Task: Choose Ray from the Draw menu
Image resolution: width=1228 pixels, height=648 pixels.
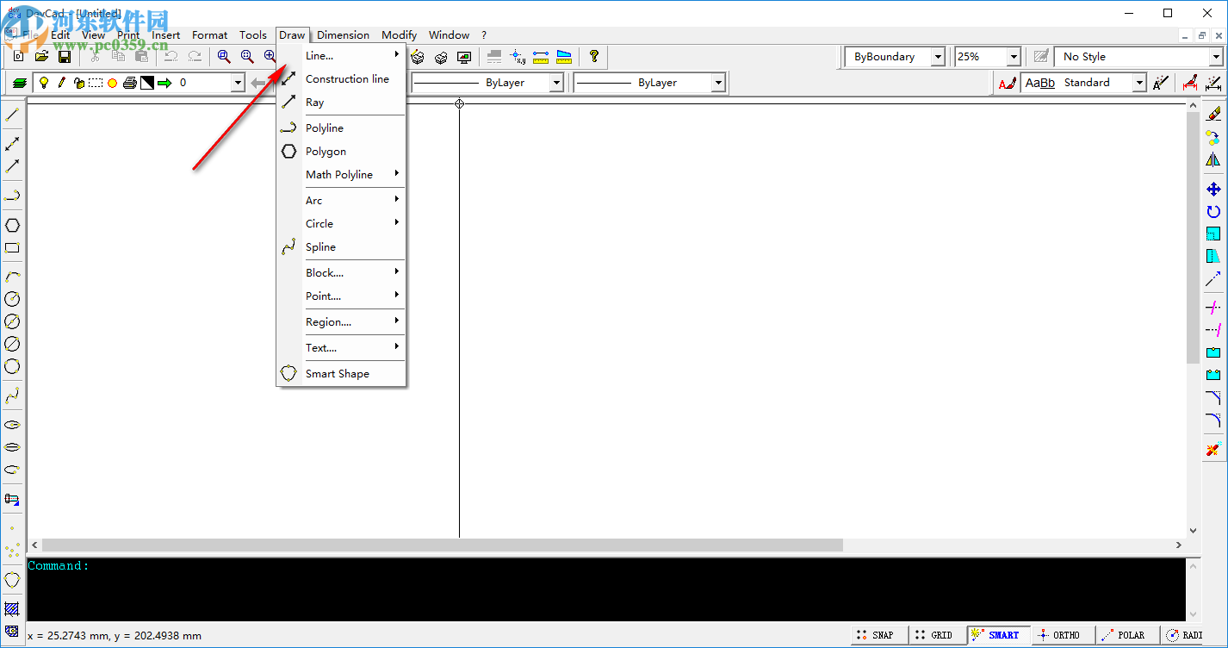Action: point(341,102)
